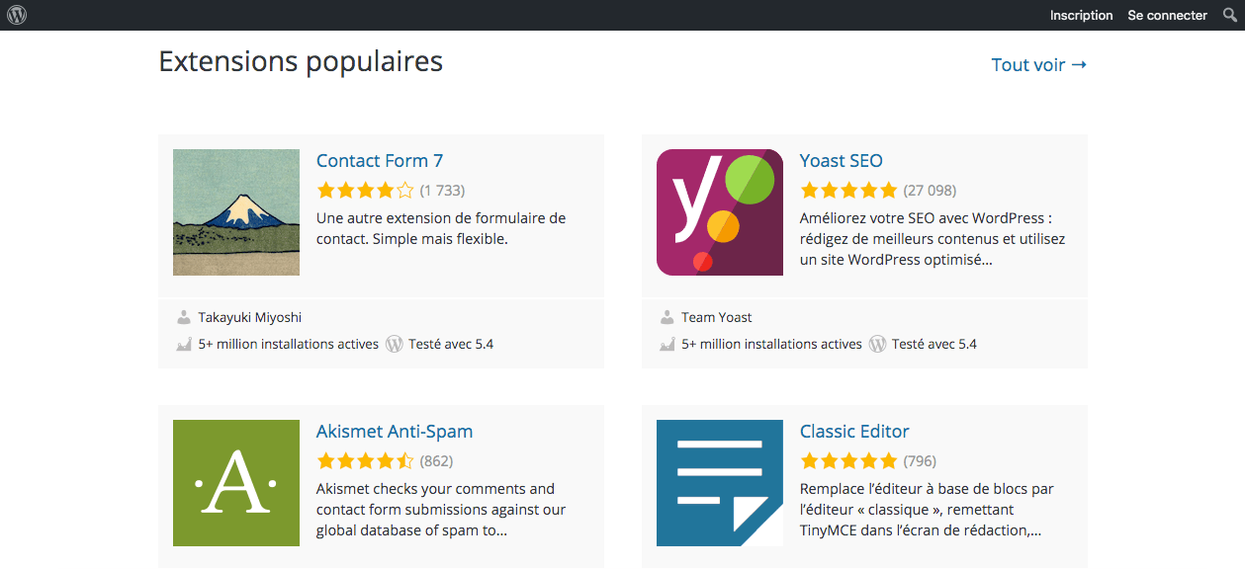Screen dimensions: 1245x569
Task: Click the Akismet star rating
Action: coord(365,461)
